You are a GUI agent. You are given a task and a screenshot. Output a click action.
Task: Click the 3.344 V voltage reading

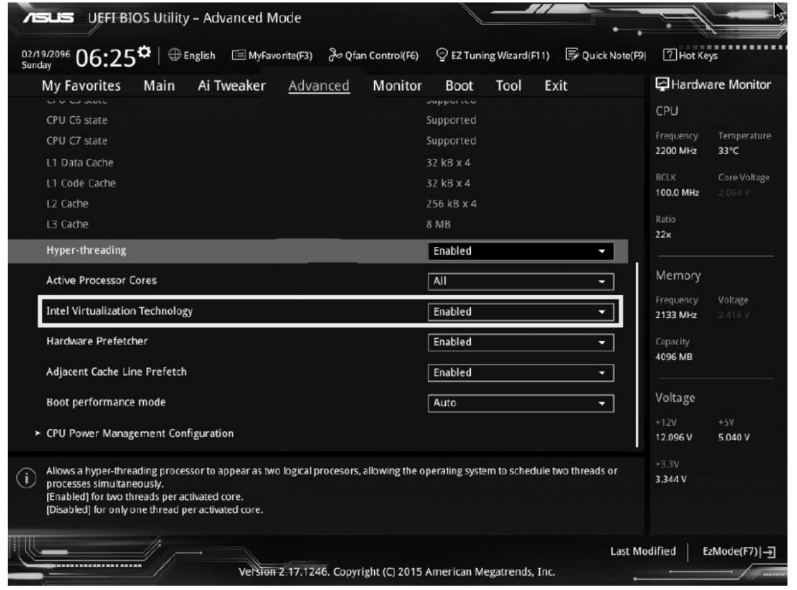pos(671,479)
